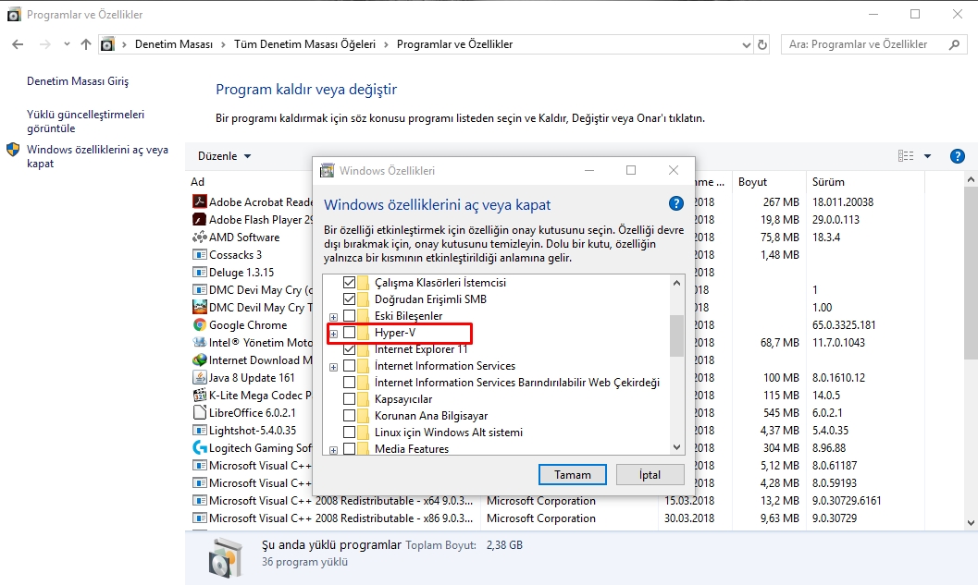Select Java 8 Update 161 icon
The width and height of the screenshot is (978, 585).
coord(200,378)
